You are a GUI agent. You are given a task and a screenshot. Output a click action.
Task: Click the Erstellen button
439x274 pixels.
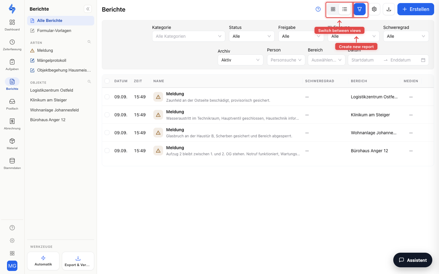coord(416,9)
